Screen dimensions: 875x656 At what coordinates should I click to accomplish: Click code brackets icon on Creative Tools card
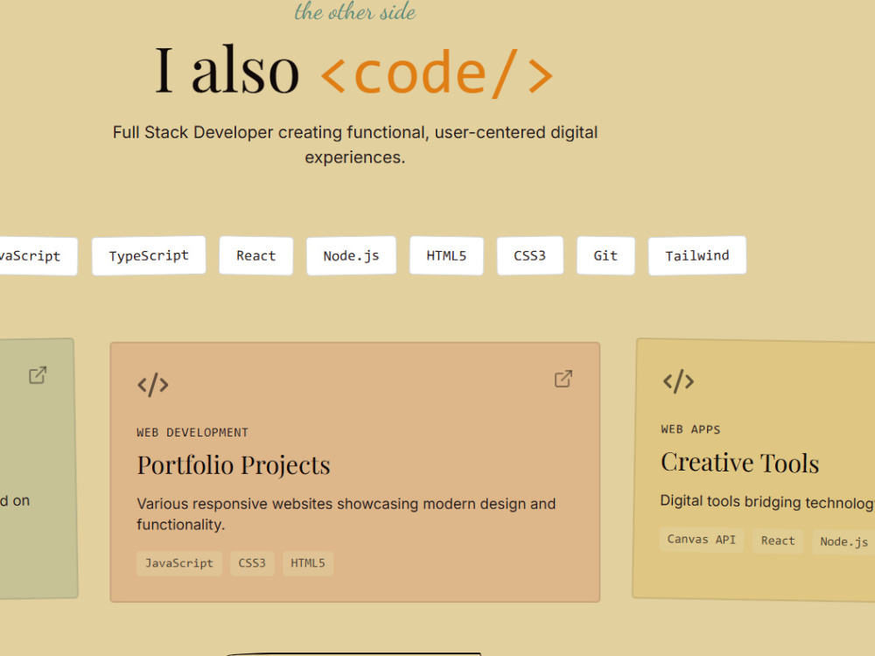(678, 381)
